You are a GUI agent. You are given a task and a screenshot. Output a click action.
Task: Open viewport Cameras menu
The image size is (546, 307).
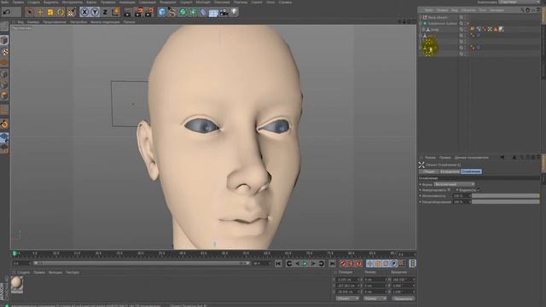point(33,21)
